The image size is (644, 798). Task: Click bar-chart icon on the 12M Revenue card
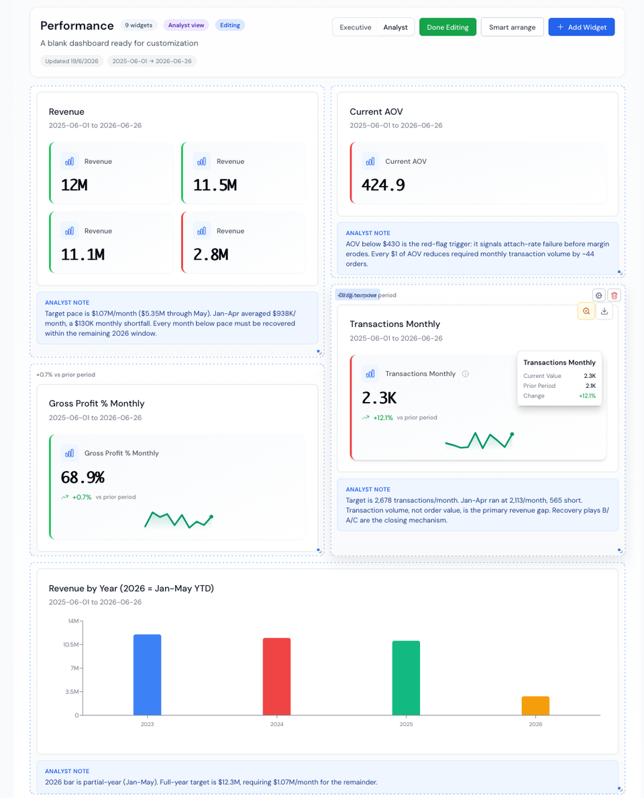pos(69,161)
